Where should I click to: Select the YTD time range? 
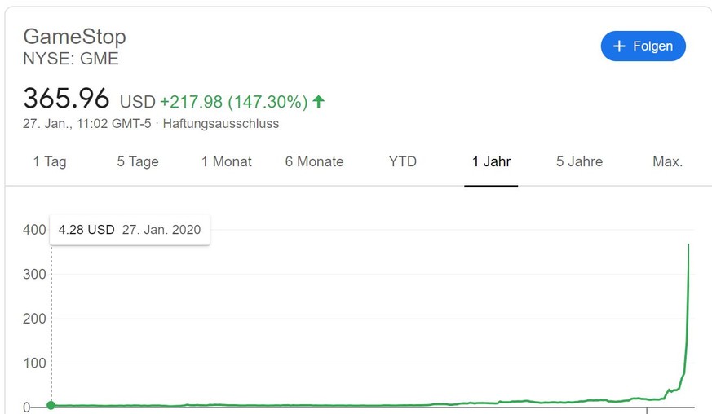(x=403, y=161)
